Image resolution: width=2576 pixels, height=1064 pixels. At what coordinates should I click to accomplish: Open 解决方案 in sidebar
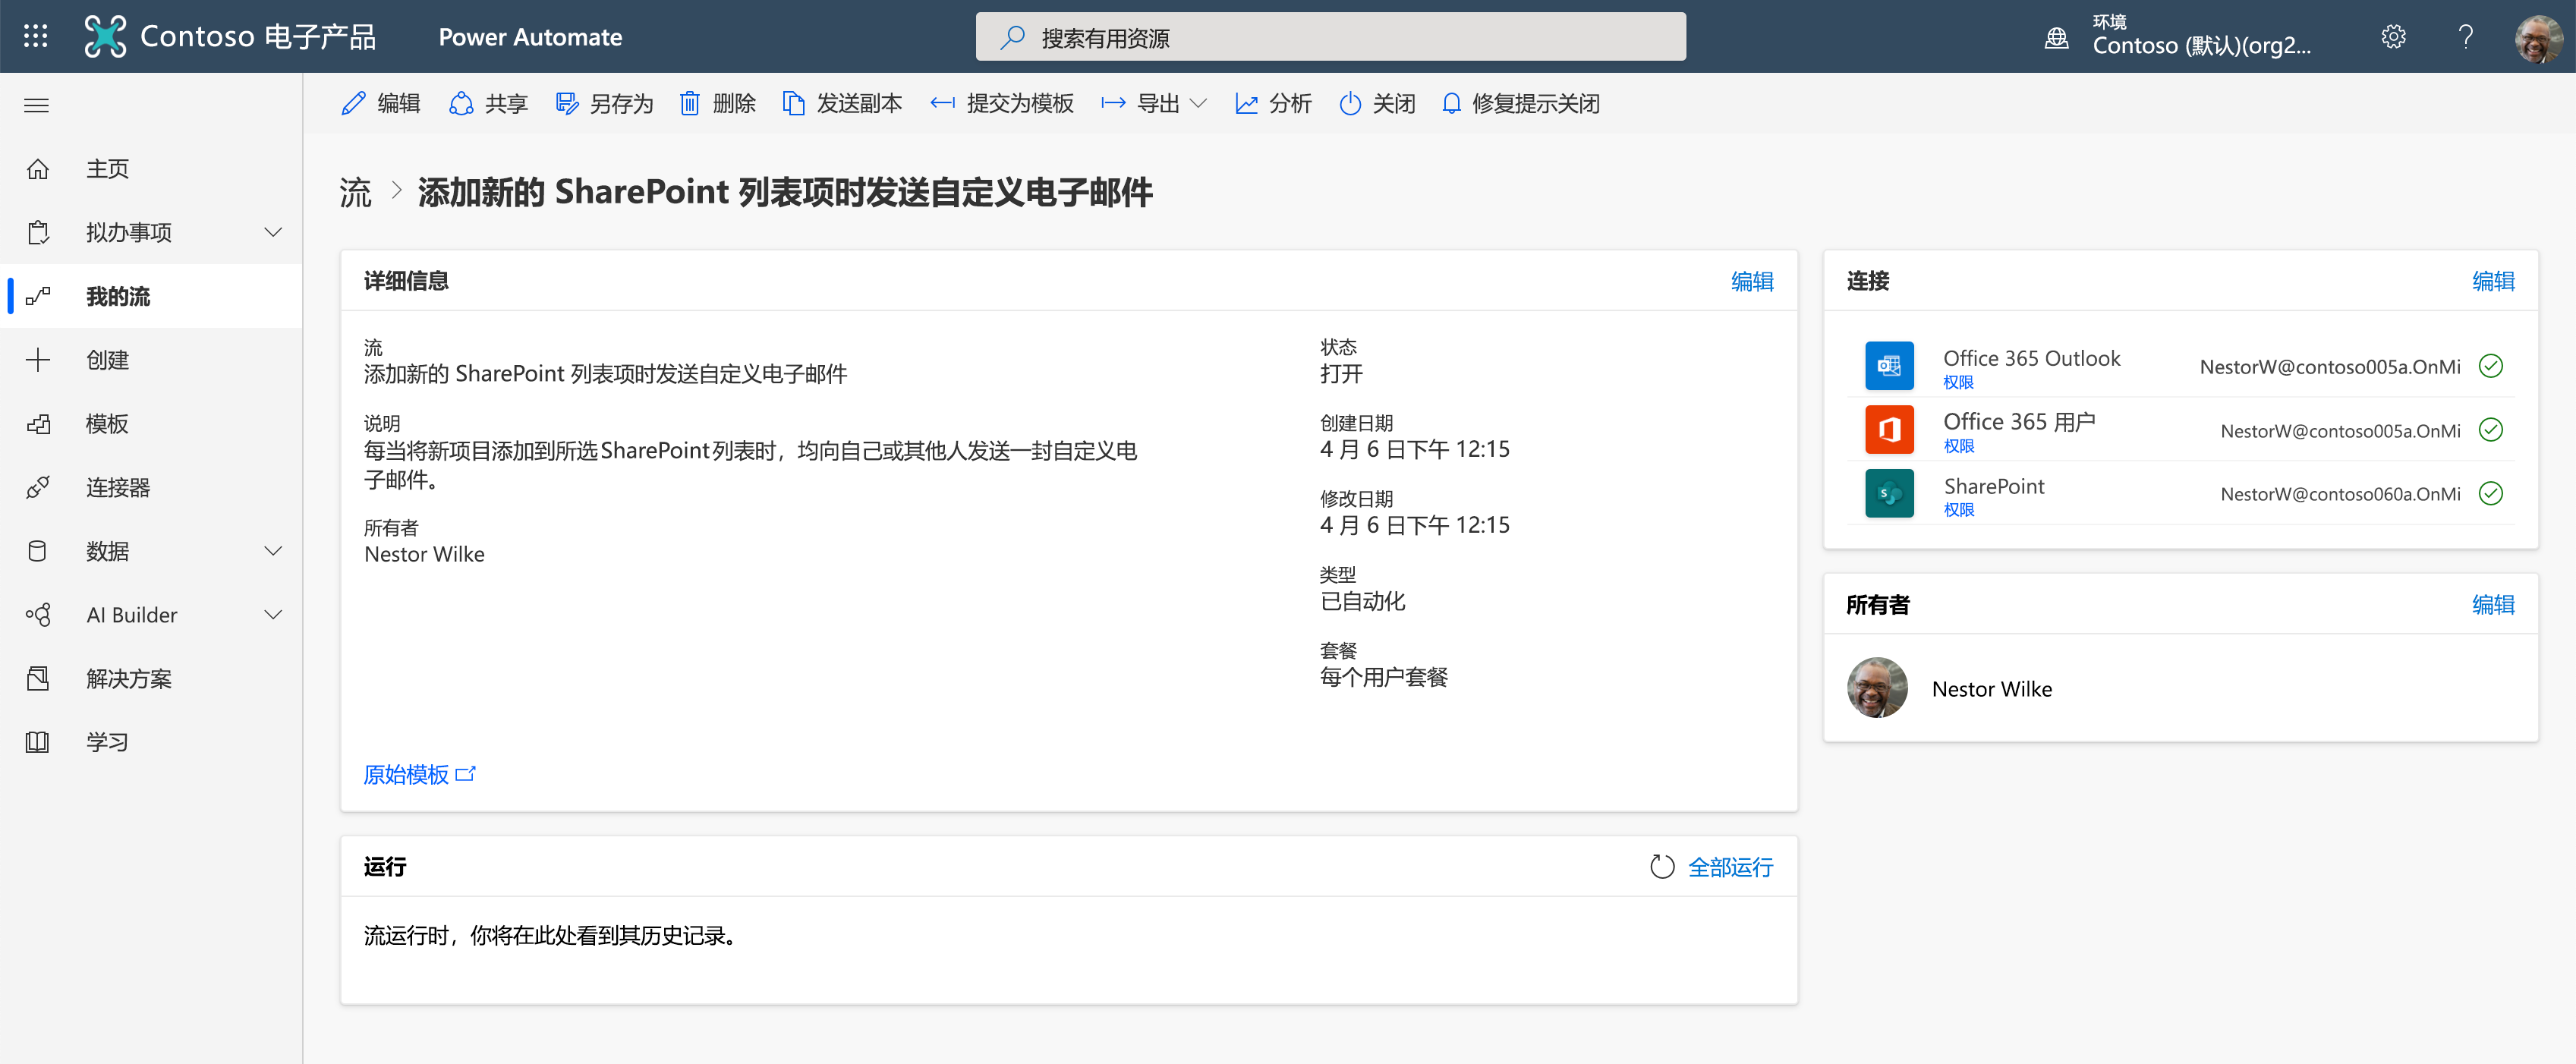[x=151, y=679]
